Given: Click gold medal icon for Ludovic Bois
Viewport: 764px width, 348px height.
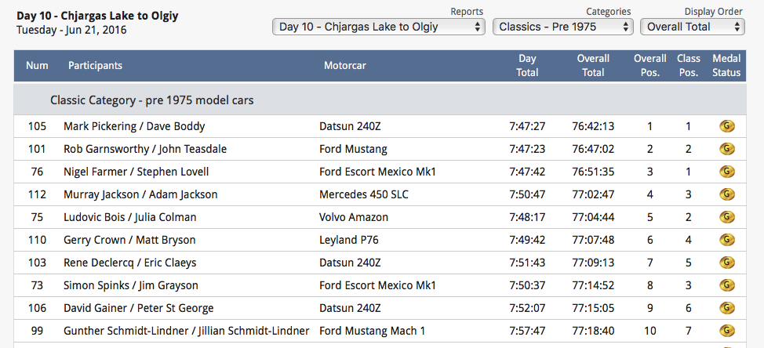Looking at the screenshot, I should (x=726, y=217).
